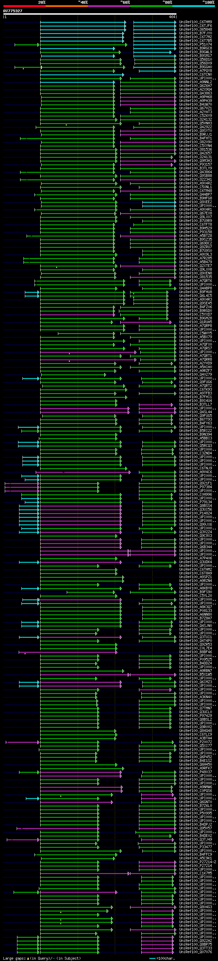Select hit label UniRef100_P79134

[x=196, y=502]
